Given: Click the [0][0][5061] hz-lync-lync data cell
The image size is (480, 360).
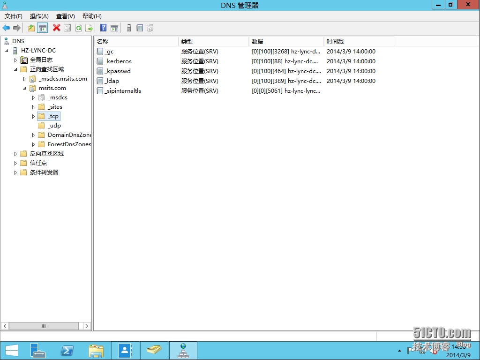Looking at the screenshot, I should (286, 90).
